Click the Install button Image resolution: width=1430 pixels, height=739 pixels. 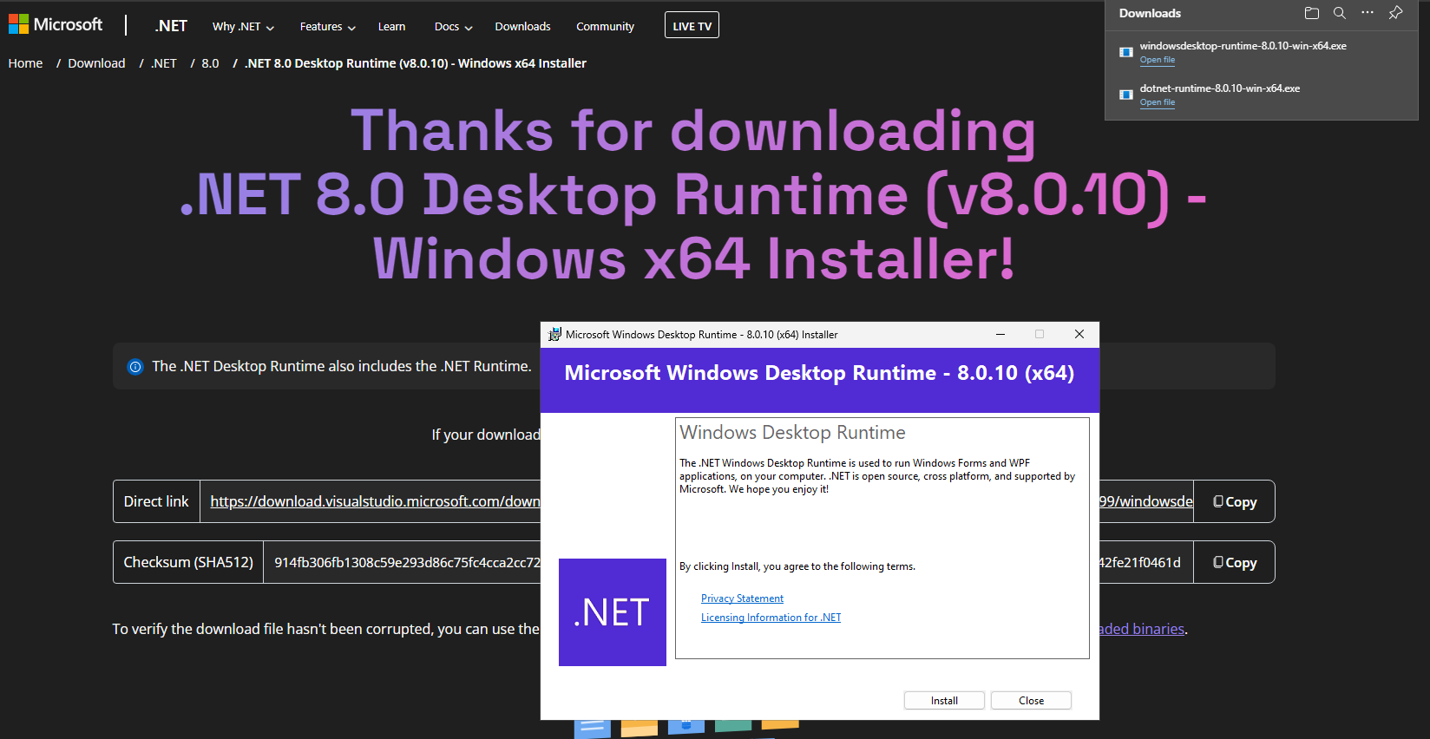click(x=944, y=701)
